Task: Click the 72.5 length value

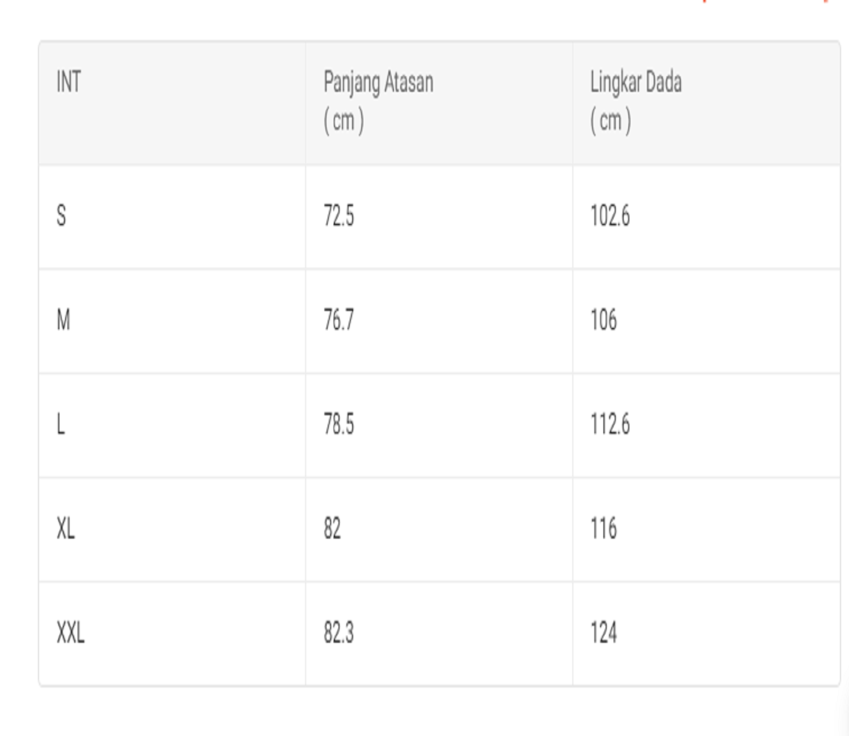Action: click(339, 216)
